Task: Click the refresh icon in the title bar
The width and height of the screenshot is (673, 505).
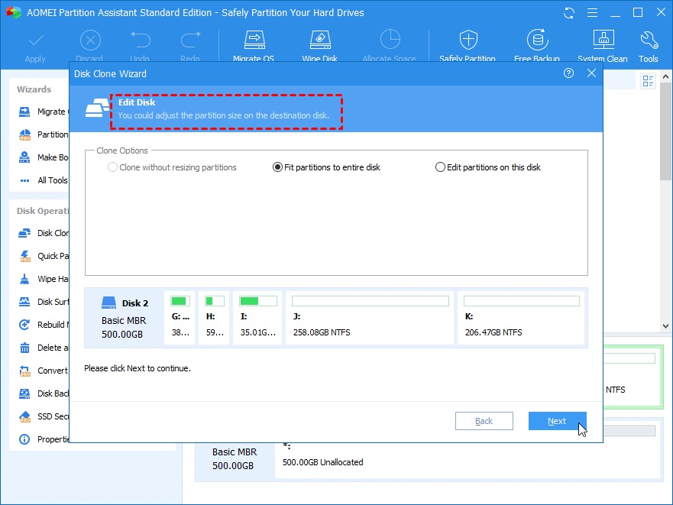Action: click(x=569, y=13)
